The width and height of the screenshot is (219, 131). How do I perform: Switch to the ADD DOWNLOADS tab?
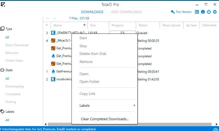coord(126,12)
